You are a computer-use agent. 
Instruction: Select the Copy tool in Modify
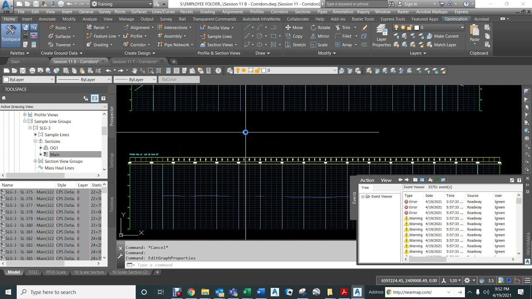294,36
